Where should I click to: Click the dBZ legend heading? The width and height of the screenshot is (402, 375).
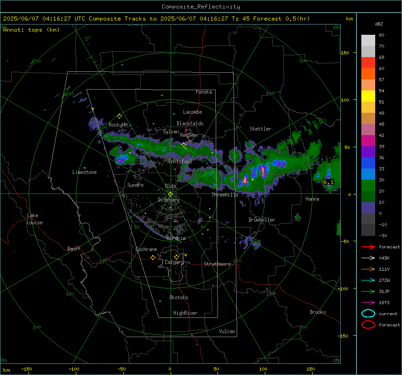pyautogui.click(x=379, y=24)
